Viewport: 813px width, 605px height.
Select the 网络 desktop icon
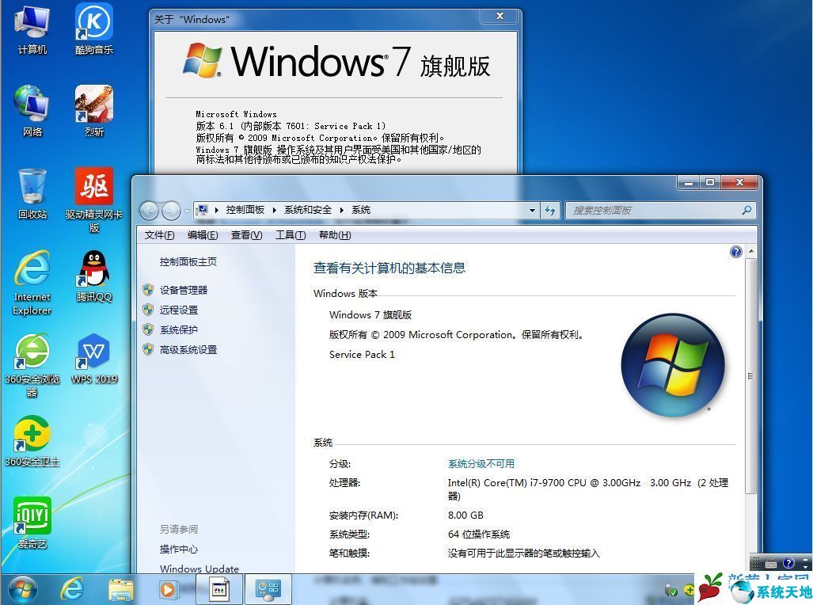(x=32, y=111)
